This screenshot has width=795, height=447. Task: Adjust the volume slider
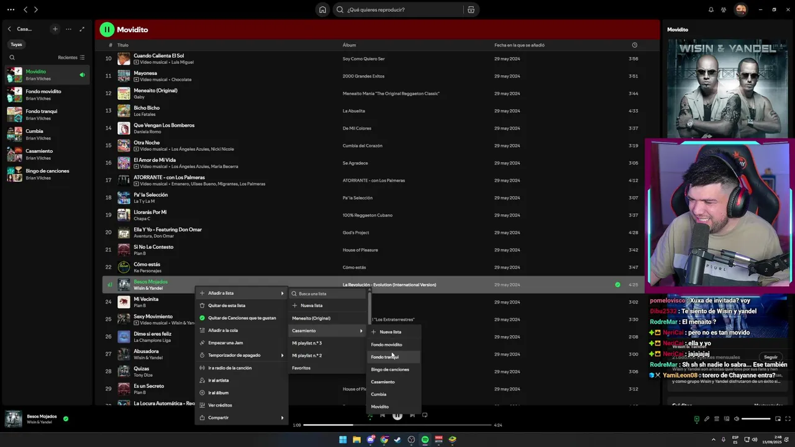(756, 419)
